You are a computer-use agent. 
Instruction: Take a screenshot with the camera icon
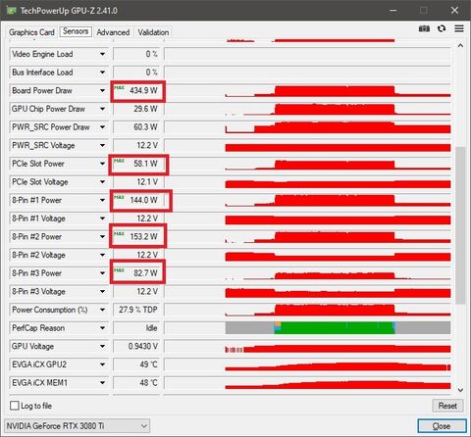pyautogui.click(x=424, y=28)
